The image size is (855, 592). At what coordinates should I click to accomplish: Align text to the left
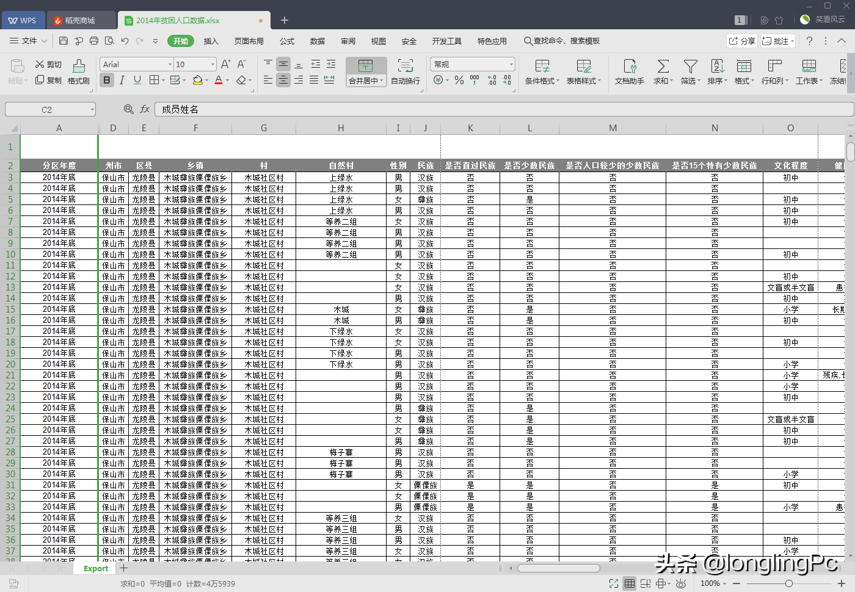click(268, 80)
